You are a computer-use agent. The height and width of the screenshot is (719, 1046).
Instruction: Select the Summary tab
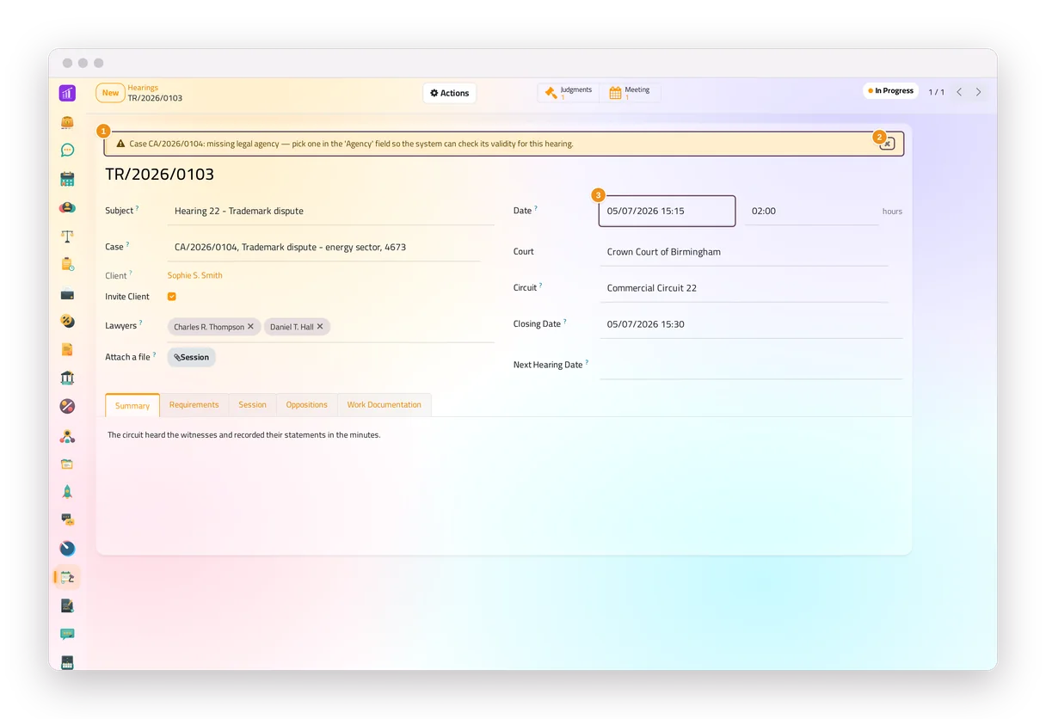[x=132, y=405]
